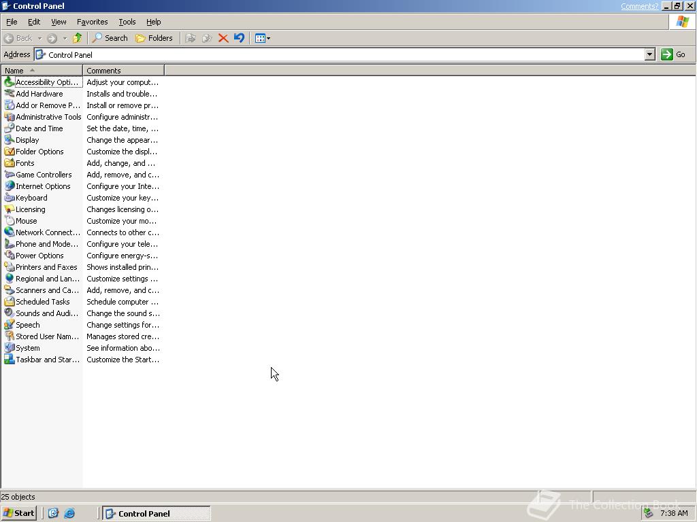697x522 pixels.
Task: Click the Search toolbar button
Action: (x=110, y=38)
